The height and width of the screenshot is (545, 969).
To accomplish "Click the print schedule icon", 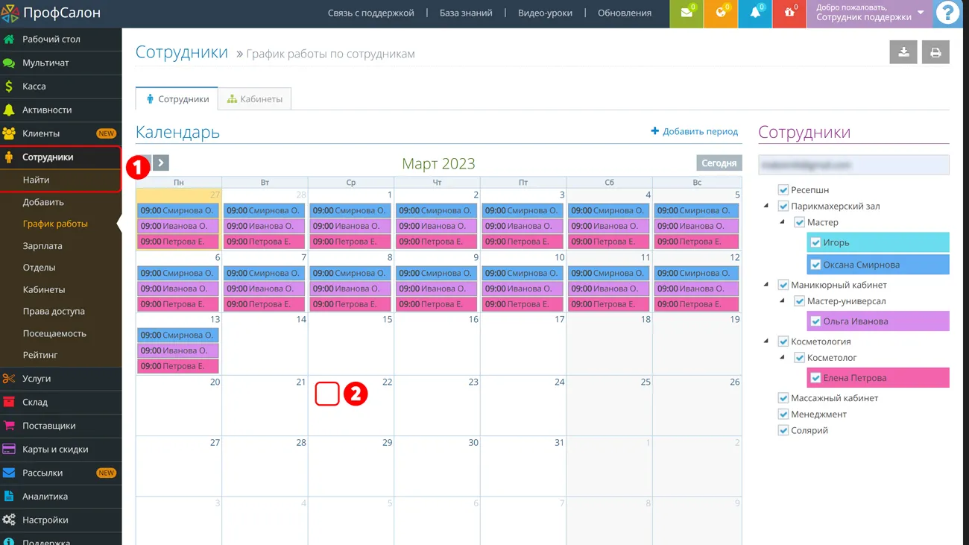I will [935, 52].
